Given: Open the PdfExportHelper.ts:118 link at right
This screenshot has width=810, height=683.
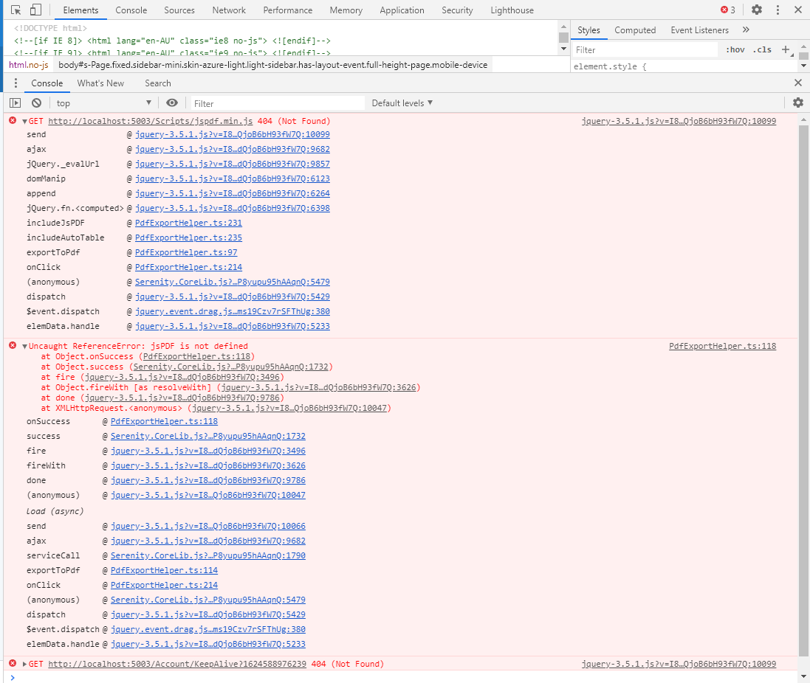Looking at the screenshot, I should point(722,346).
